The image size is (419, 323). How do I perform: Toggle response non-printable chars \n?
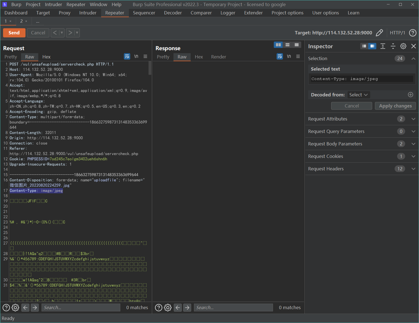(x=289, y=57)
